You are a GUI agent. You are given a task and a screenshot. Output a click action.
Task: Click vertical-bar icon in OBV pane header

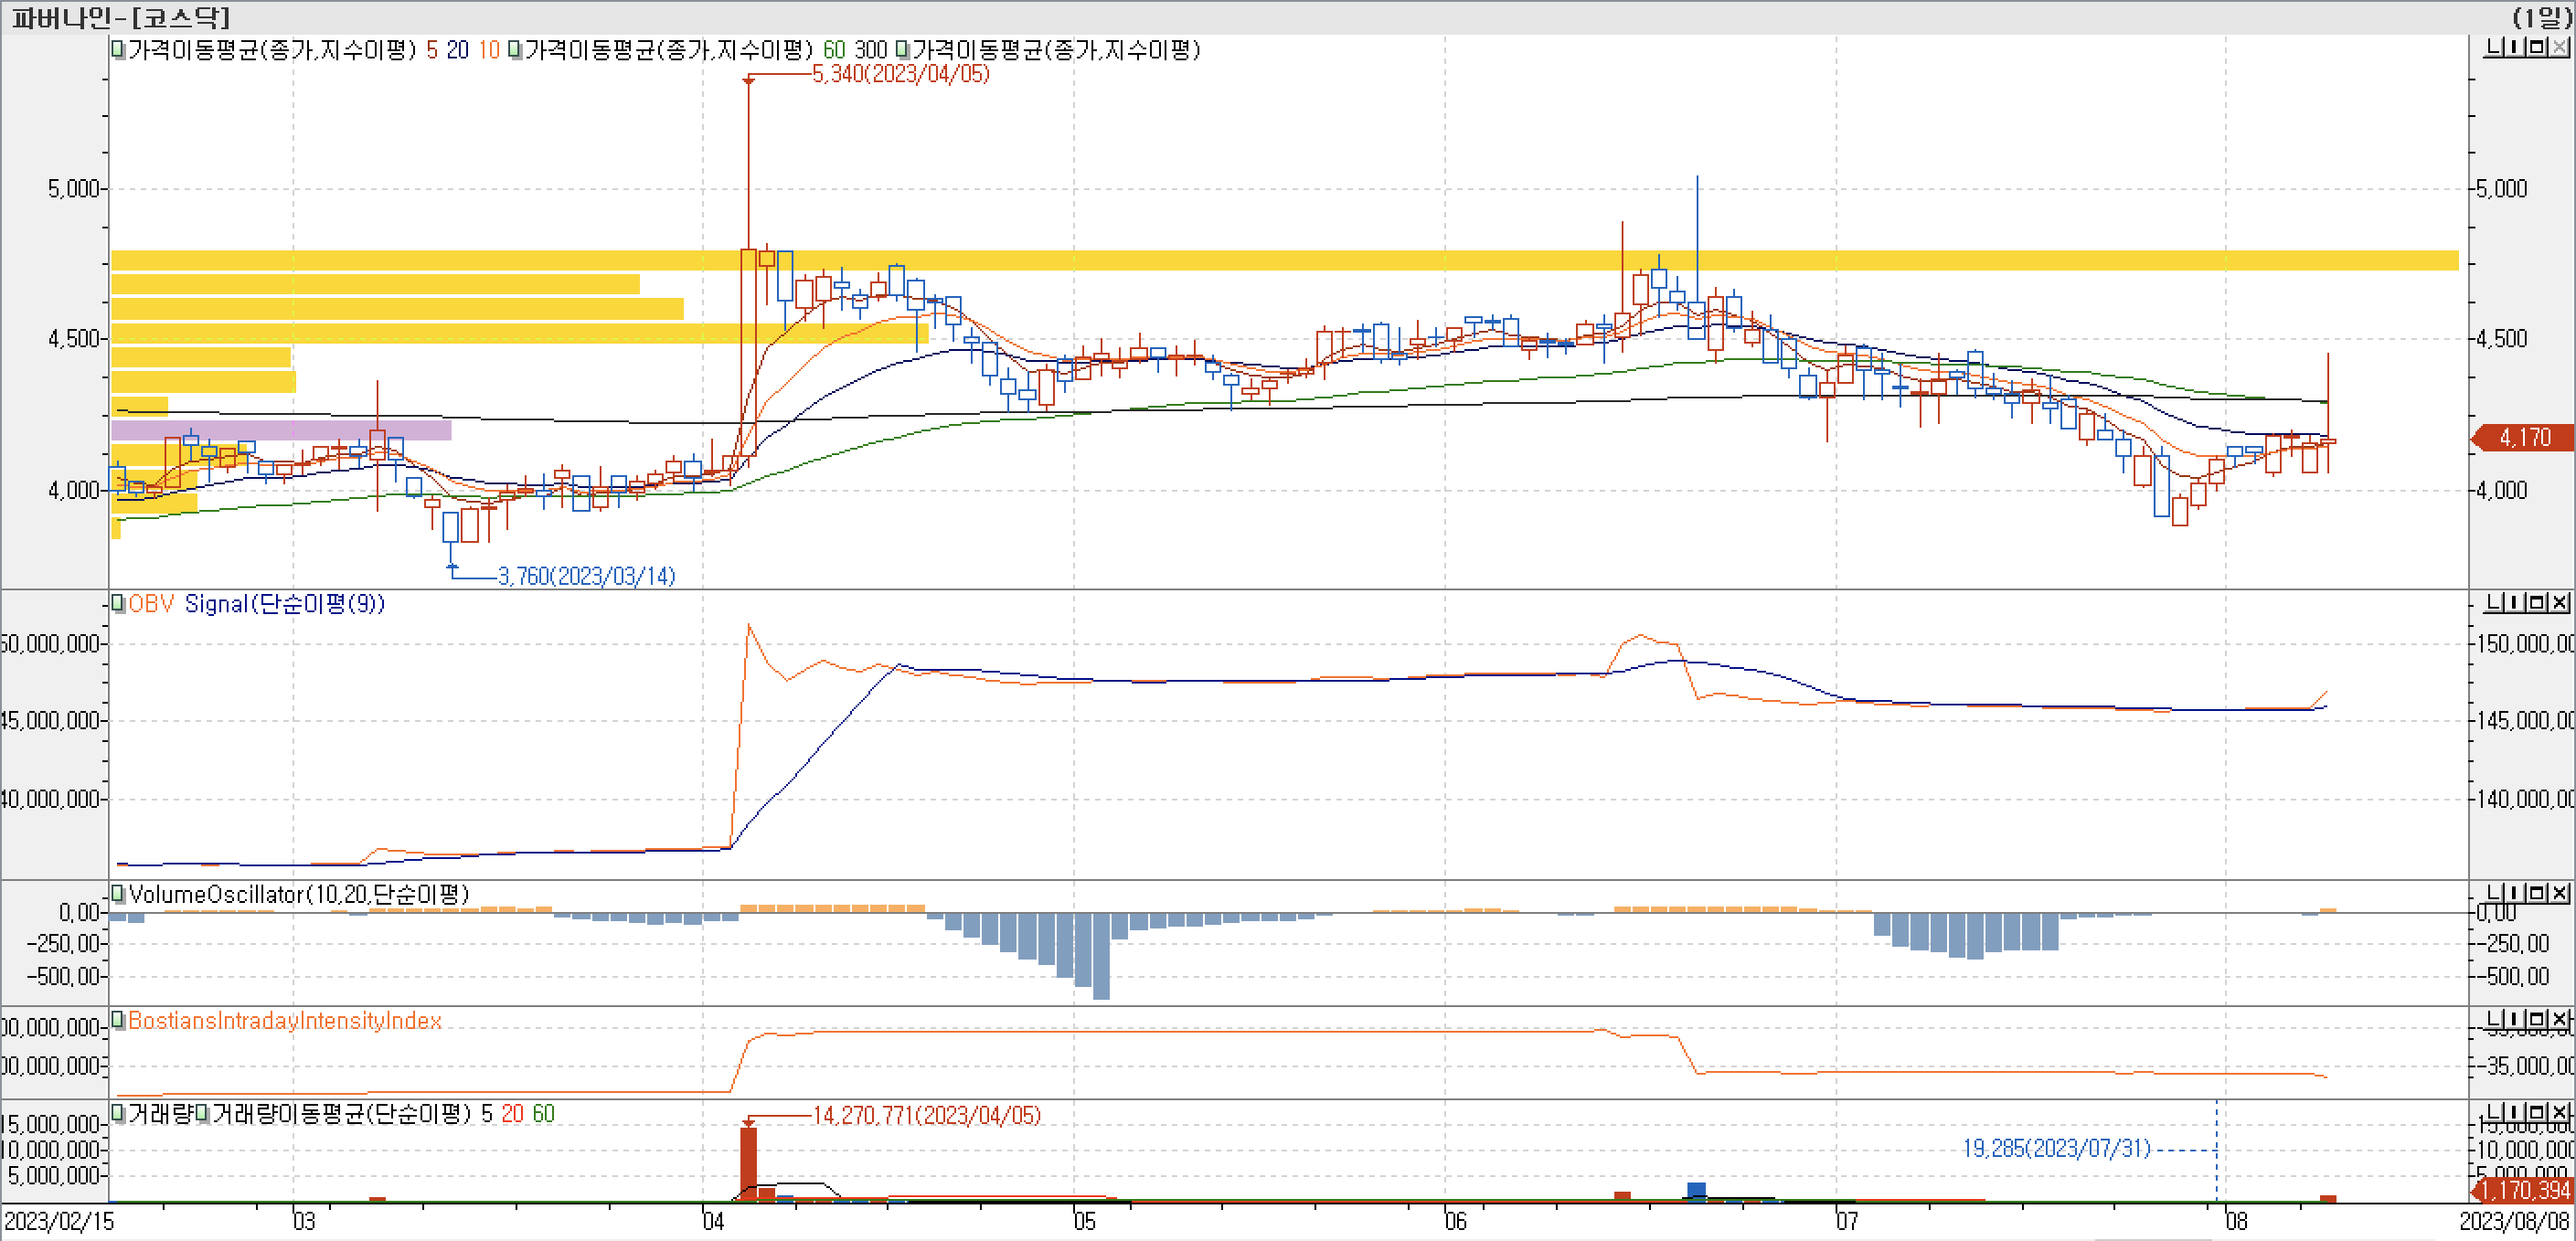tap(2514, 603)
